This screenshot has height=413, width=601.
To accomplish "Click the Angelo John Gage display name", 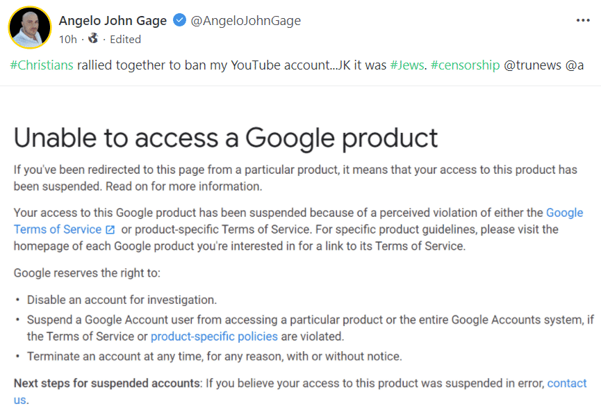I will click(x=113, y=20).
